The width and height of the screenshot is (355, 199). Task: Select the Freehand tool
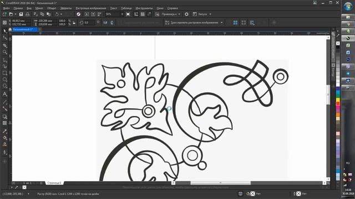coord(5,60)
